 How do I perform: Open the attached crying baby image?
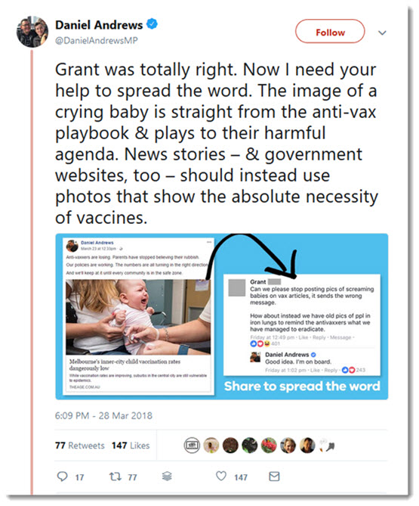point(138,317)
